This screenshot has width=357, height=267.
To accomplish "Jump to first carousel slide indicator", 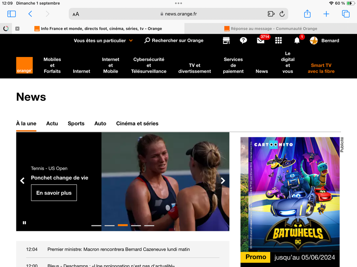I will pyautogui.click(x=96, y=225).
